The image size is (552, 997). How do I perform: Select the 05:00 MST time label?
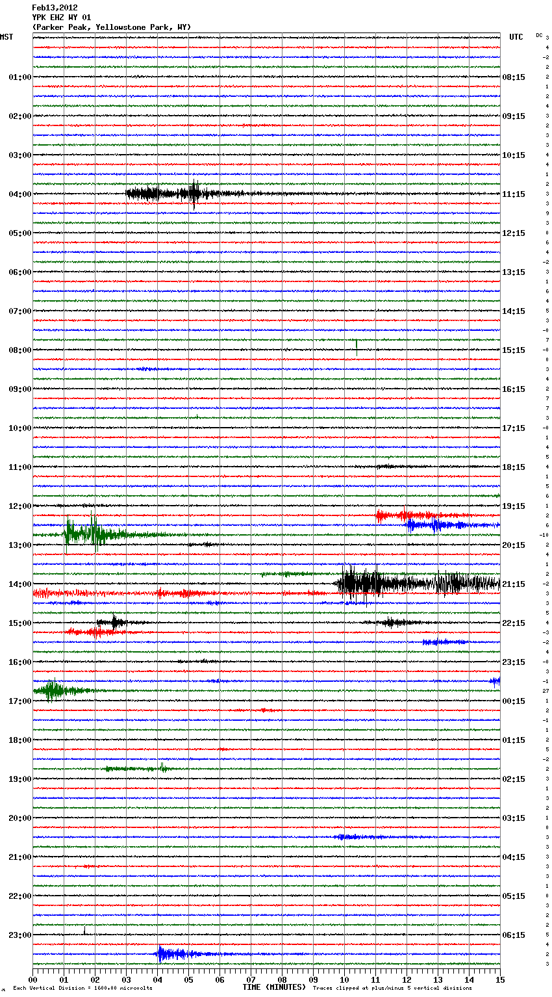click(x=20, y=233)
